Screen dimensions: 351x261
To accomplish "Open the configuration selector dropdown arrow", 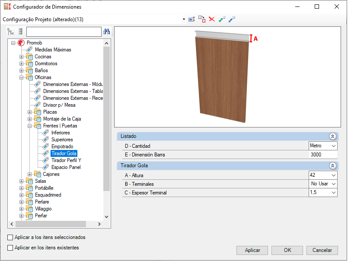I will pos(184,19).
